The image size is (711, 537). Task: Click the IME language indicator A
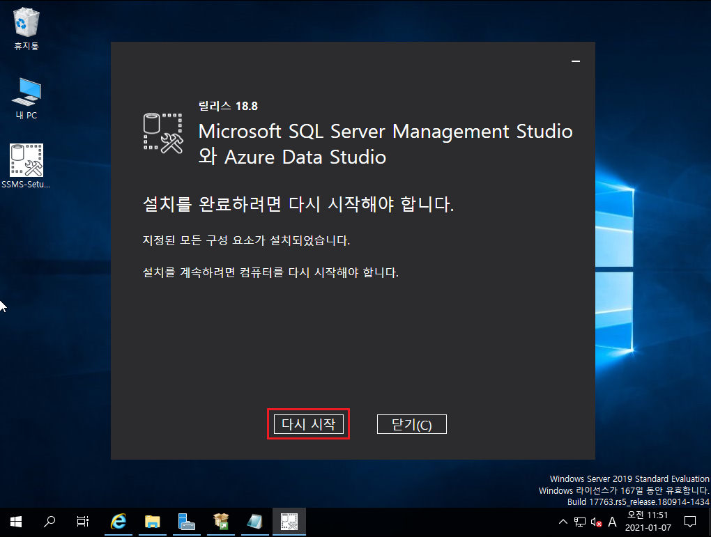612,522
